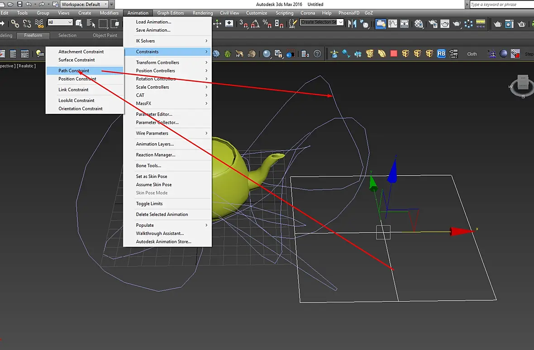
Task: Expand the Scale Controllers submenu
Action: coord(167,87)
